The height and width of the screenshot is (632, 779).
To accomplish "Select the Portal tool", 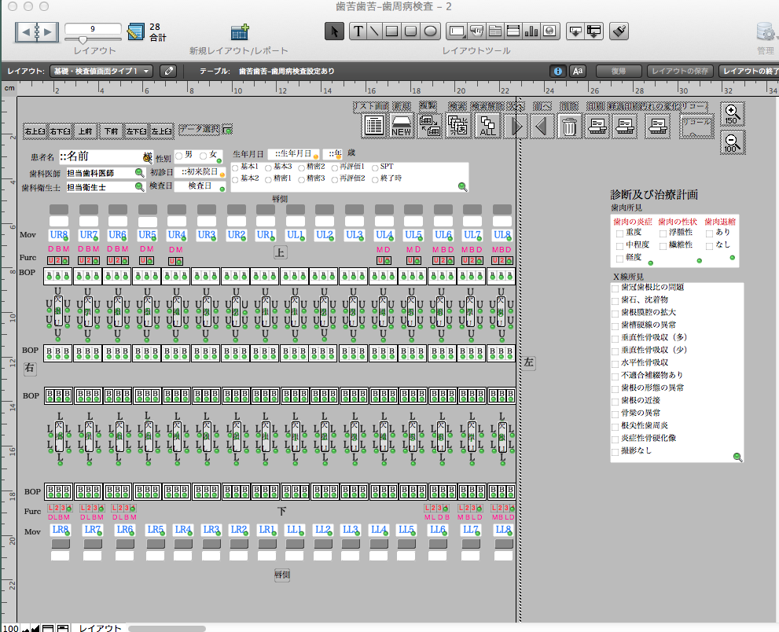I will coord(513,31).
